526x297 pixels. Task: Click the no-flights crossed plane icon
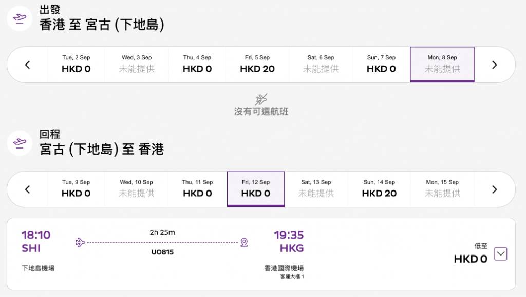pyautogui.click(x=261, y=99)
